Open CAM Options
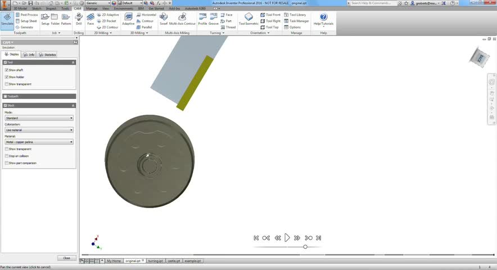 (x=292, y=28)
